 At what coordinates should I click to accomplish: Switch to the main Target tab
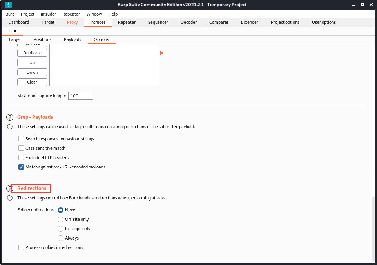tap(48, 22)
